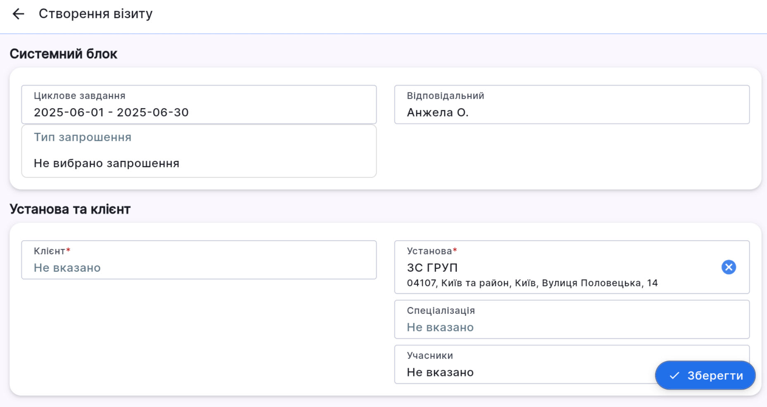Clear the selected Установа with X icon

(729, 267)
